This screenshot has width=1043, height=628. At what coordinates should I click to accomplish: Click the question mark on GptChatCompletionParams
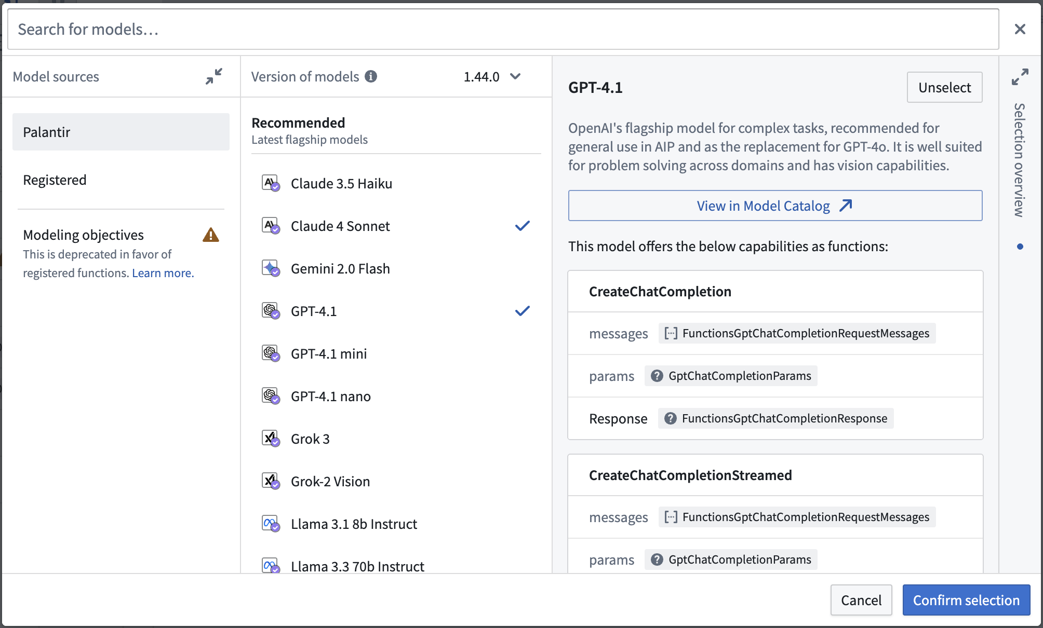pyautogui.click(x=658, y=376)
